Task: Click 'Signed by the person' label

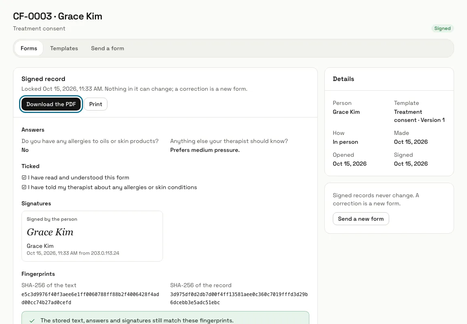Action: point(52,219)
